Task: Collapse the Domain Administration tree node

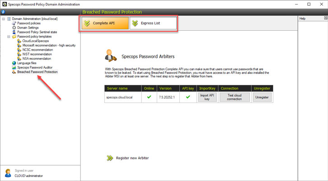Action: click(4, 19)
